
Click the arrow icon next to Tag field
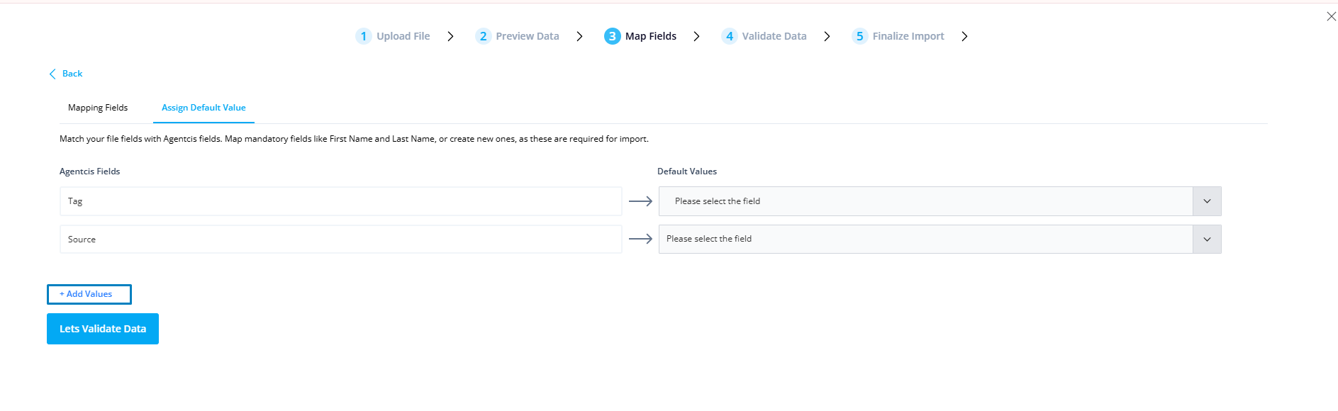click(640, 201)
